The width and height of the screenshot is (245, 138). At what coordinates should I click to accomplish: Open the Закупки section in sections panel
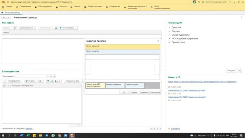75,7
